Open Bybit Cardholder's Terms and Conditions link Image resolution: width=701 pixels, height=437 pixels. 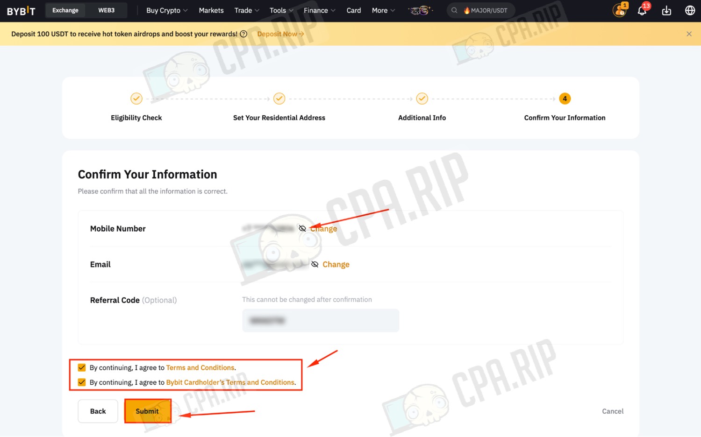tap(230, 382)
